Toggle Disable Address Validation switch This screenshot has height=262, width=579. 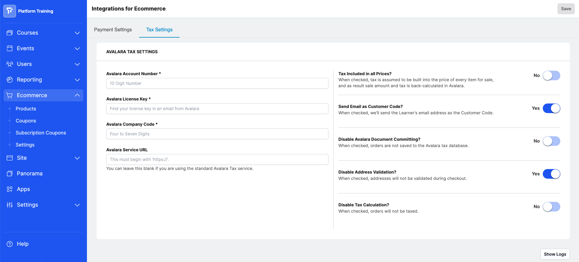point(551,174)
